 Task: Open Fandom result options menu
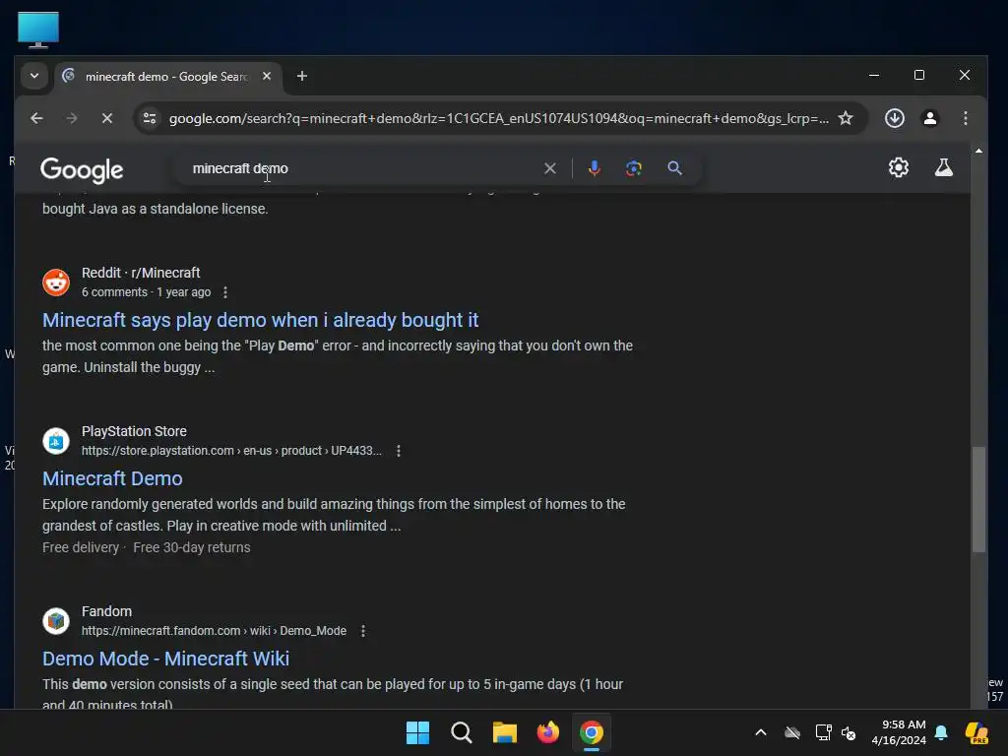tap(363, 631)
